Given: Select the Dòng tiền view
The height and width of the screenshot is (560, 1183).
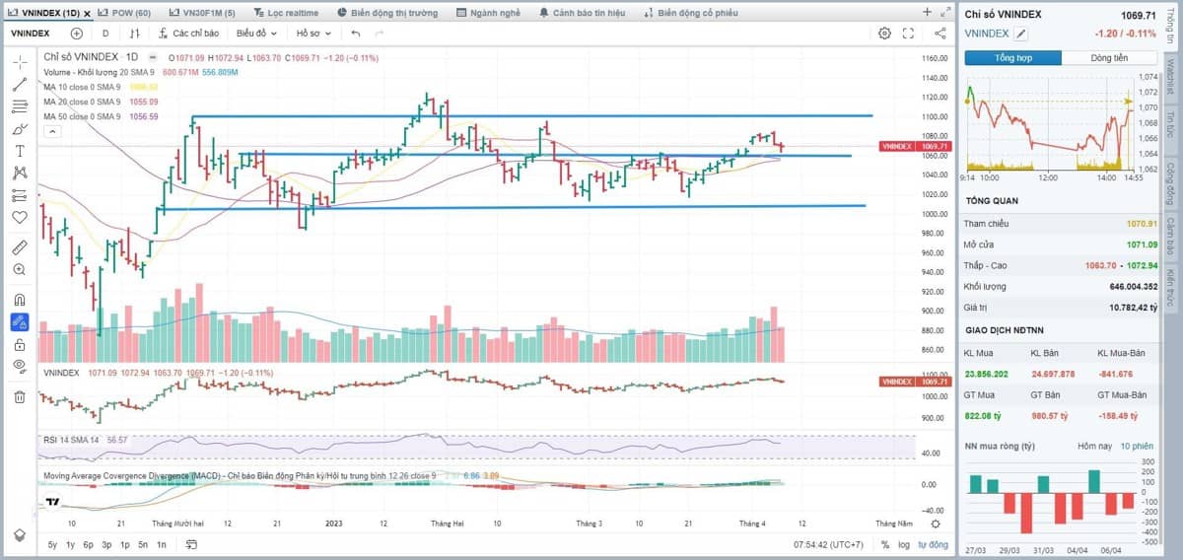Looking at the screenshot, I should point(1109,58).
